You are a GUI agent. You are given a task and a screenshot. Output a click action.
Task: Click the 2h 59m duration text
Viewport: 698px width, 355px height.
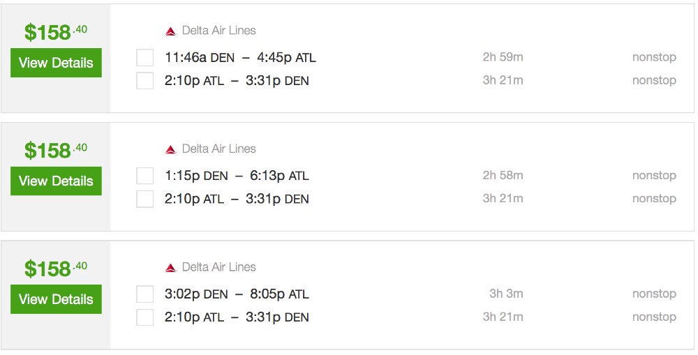[503, 57]
